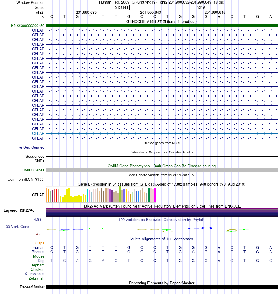Click the RefSeq Curated track label
This screenshot has height=294, width=278.
pos(31,147)
